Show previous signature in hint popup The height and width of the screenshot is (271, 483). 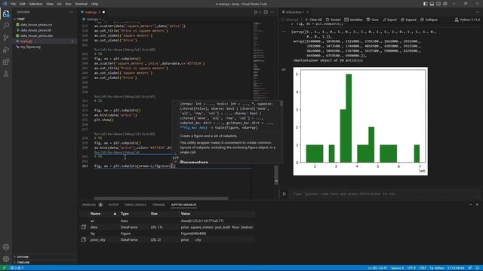tap(175, 154)
